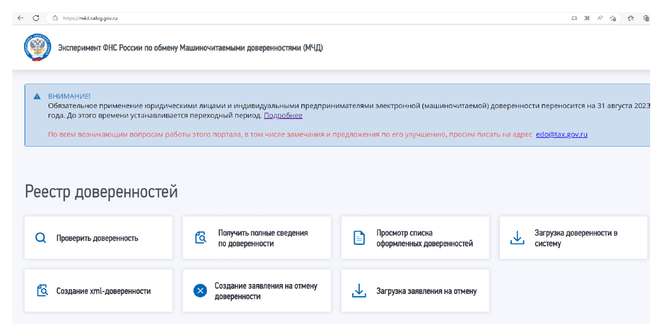Go back to the previous page
The width and height of the screenshot is (666, 333).
pyautogui.click(x=20, y=18)
